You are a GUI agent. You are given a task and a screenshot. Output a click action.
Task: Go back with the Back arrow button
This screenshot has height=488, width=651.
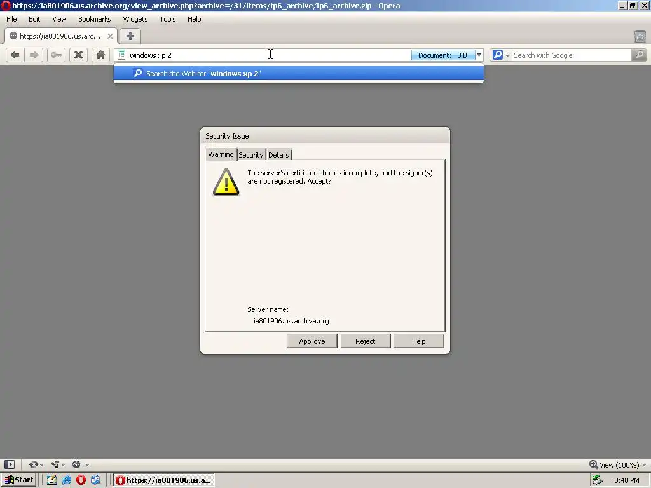pos(15,55)
